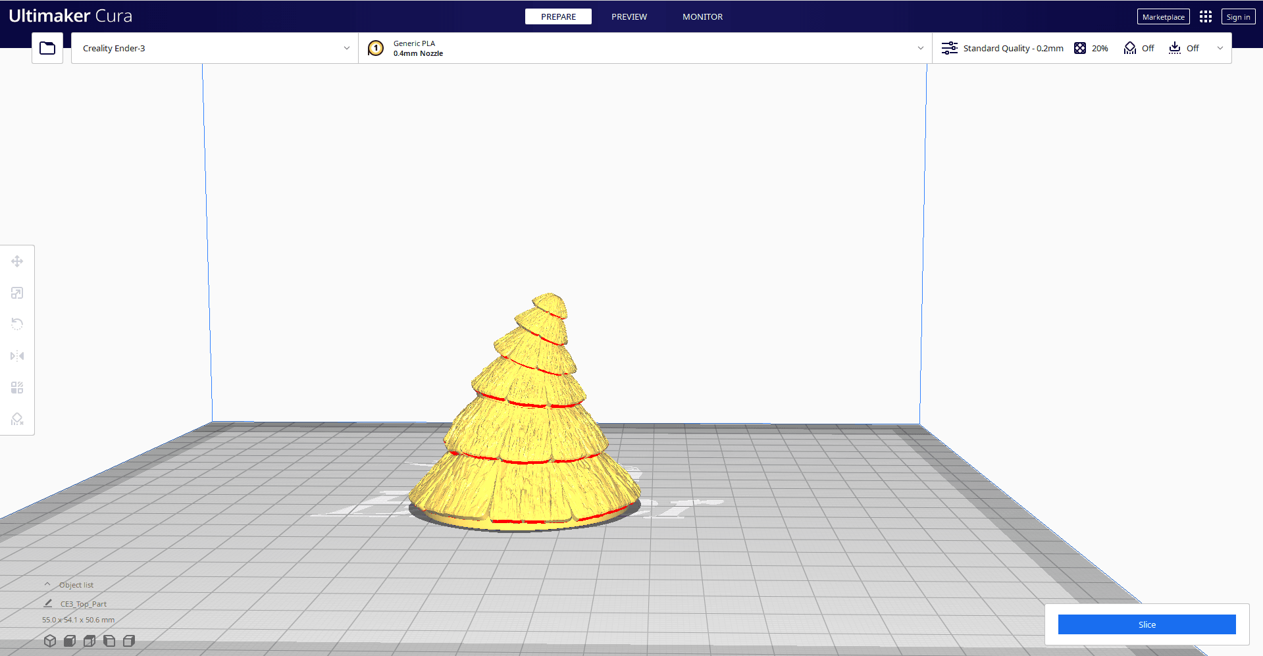
Task: Switch to 3D perspective view cube icon
Action: [x=50, y=641]
